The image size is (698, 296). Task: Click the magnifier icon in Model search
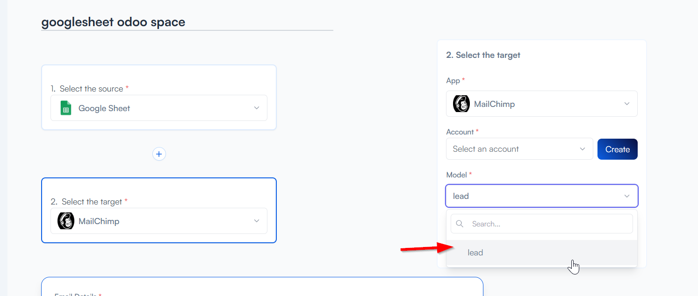pyautogui.click(x=460, y=224)
